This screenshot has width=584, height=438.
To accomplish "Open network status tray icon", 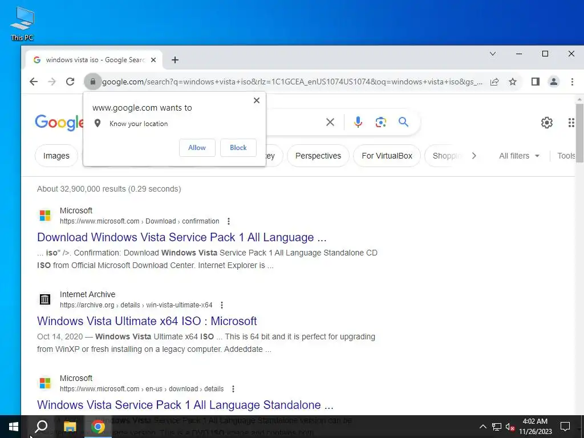I will pyautogui.click(x=497, y=427).
